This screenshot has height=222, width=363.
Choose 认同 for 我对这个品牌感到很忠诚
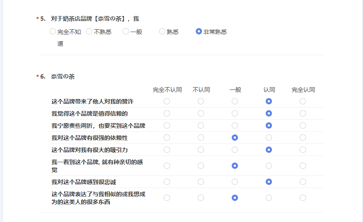(269, 182)
